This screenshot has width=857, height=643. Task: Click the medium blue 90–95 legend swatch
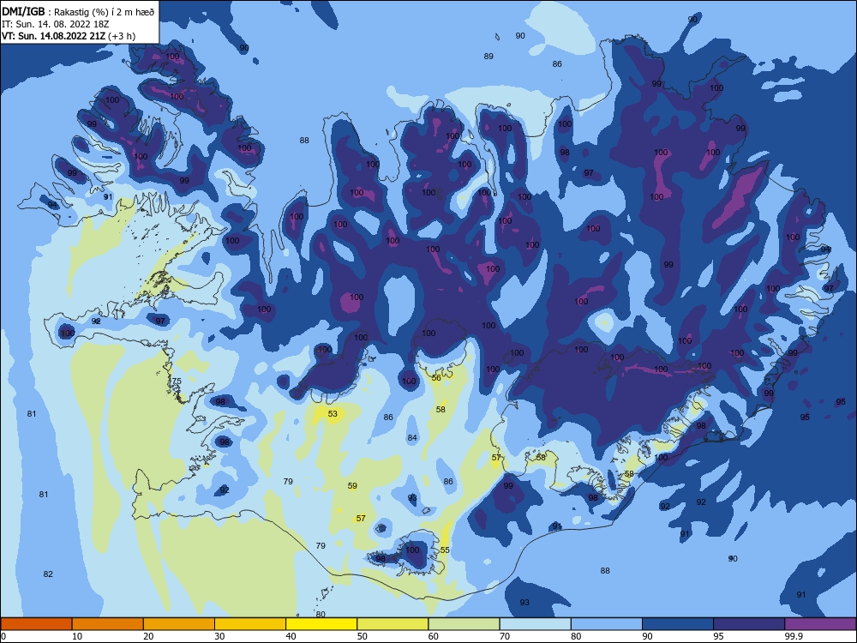(678, 624)
